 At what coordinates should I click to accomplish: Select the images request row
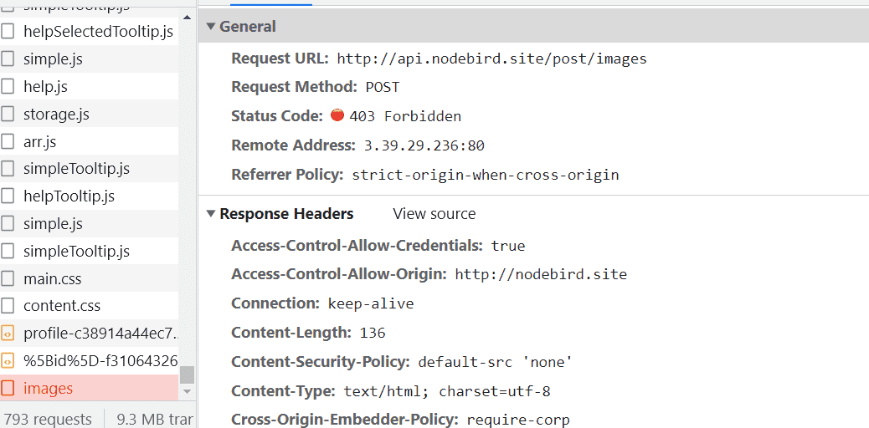[x=90, y=388]
